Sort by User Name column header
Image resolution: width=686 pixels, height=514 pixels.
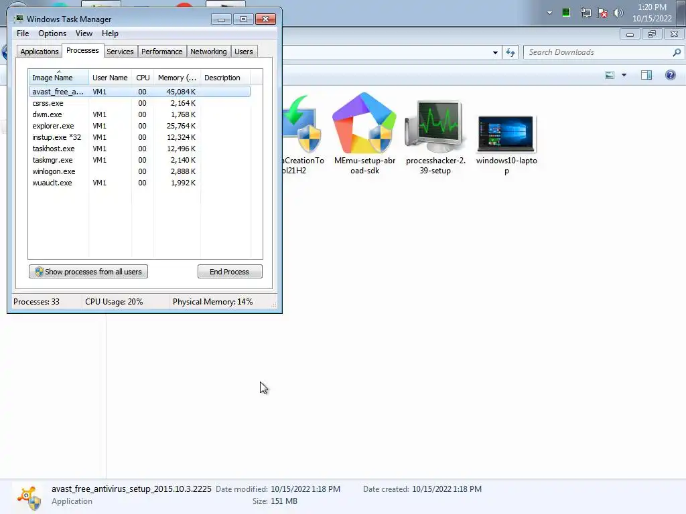point(110,78)
